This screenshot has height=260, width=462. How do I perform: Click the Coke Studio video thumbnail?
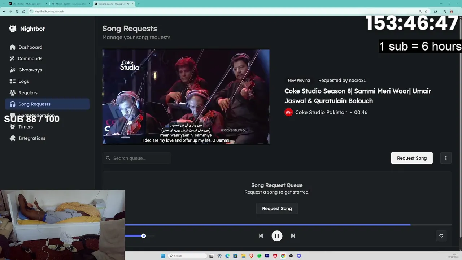pyautogui.click(x=186, y=97)
